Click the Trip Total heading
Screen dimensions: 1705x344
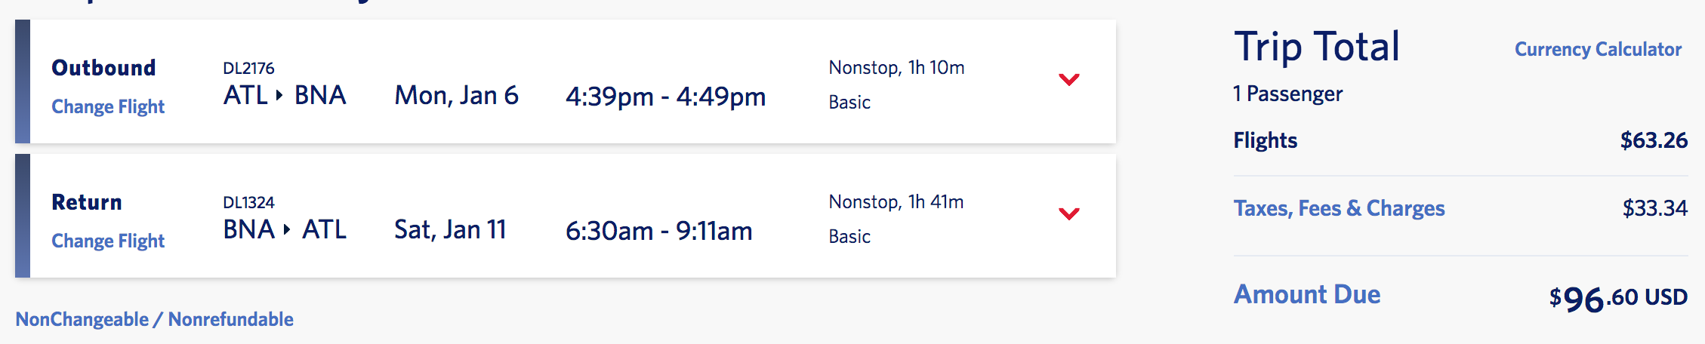(x=1317, y=47)
